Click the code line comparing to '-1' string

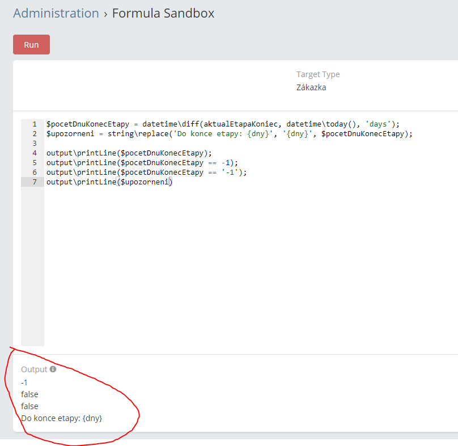tap(147, 172)
